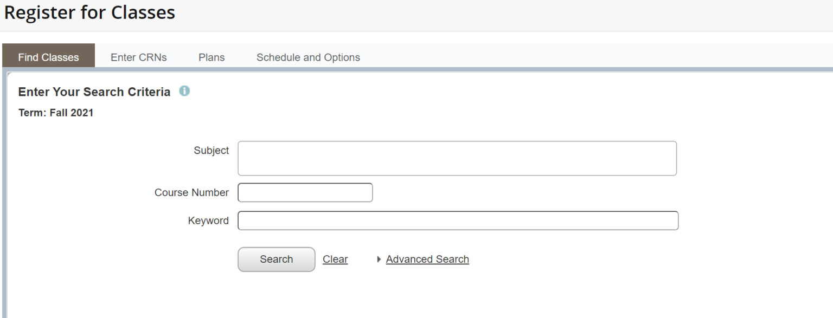Image resolution: width=833 pixels, height=318 pixels.
Task: Focus the Subject input box
Action: 457,158
